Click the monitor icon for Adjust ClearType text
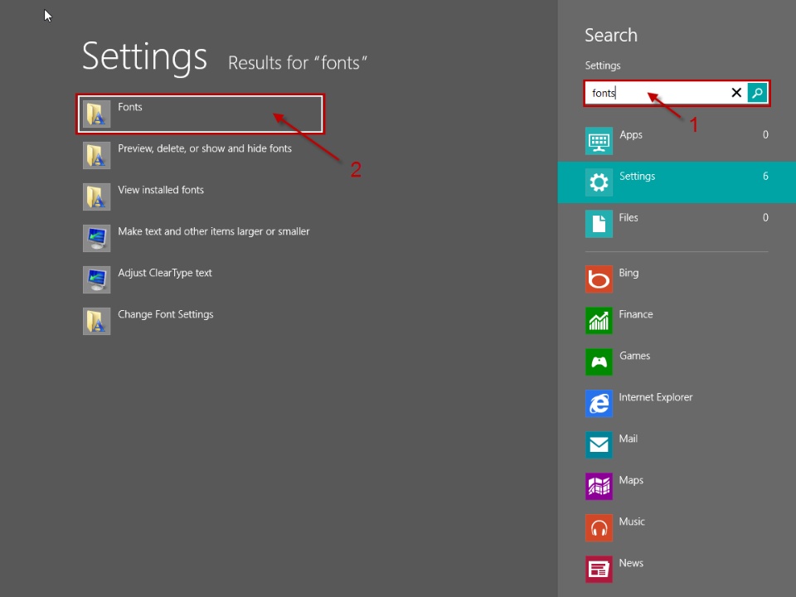Viewport: 796px width, 597px height. pyautogui.click(x=96, y=279)
